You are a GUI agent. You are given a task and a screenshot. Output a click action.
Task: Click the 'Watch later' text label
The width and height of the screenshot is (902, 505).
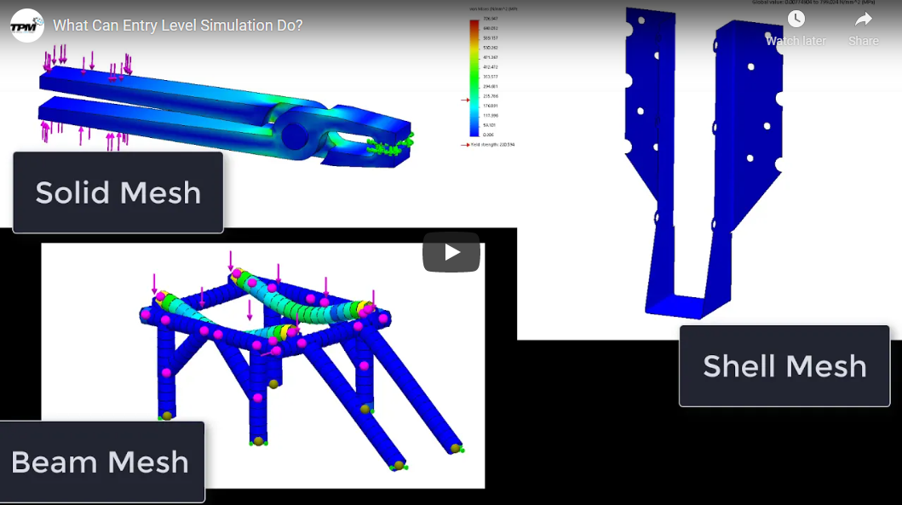796,41
